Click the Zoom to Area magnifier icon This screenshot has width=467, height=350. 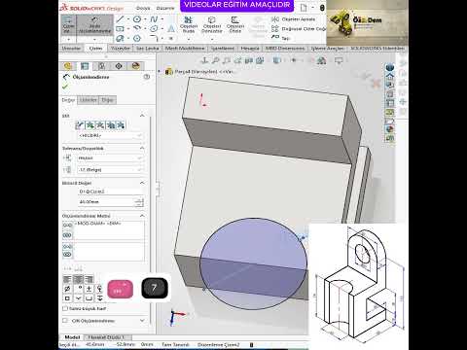coord(215,60)
